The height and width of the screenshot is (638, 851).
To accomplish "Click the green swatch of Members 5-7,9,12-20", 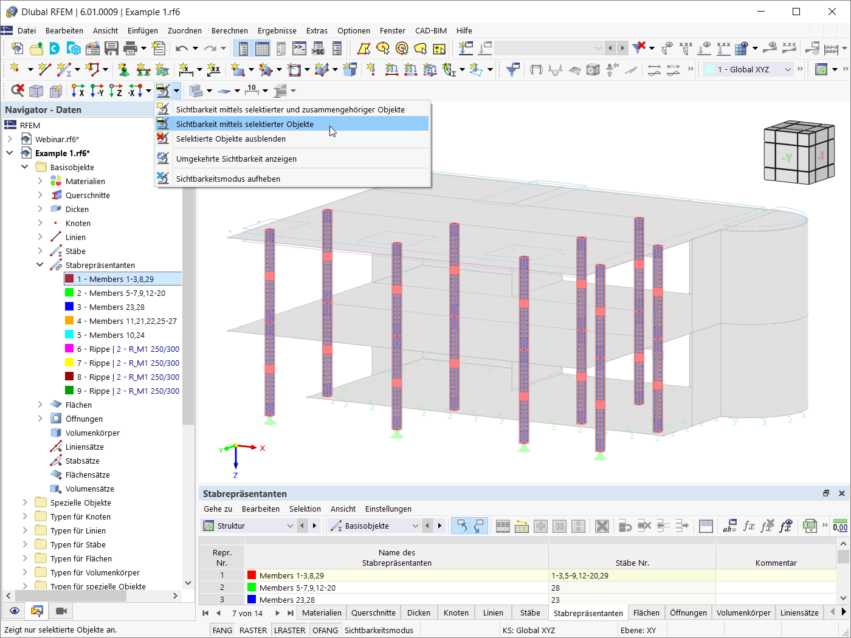I will 69,292.
